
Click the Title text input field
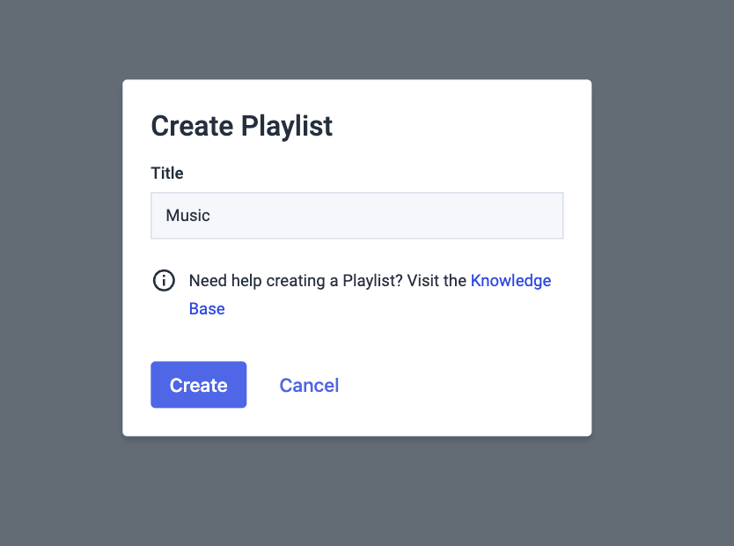click(x=356, y=216)
